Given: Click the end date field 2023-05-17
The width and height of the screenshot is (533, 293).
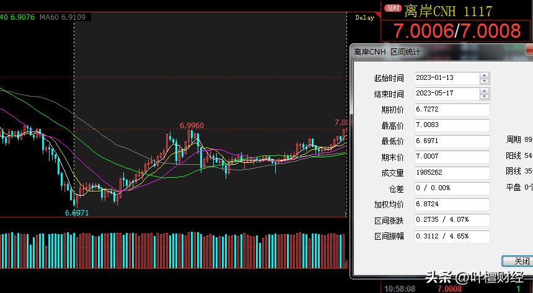Looking at the screenshot, I should 447,94.
